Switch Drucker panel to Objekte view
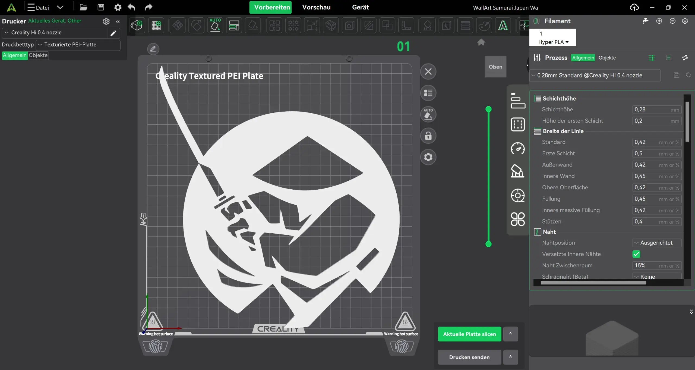This screenshot has width=695, height=370. (x=38, y=55)
